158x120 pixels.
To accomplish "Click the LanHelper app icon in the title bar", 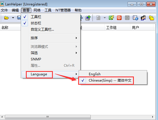I will (x=2, y=4).
